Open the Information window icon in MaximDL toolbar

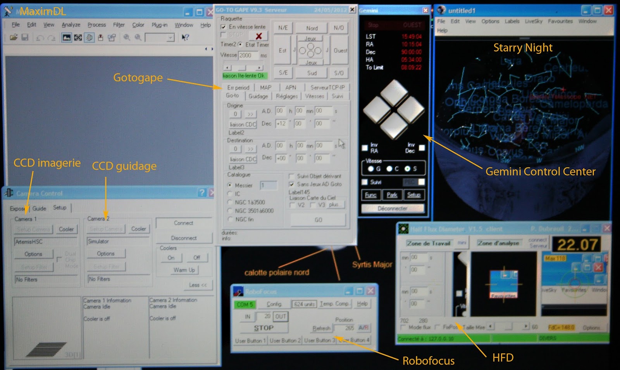78,38
